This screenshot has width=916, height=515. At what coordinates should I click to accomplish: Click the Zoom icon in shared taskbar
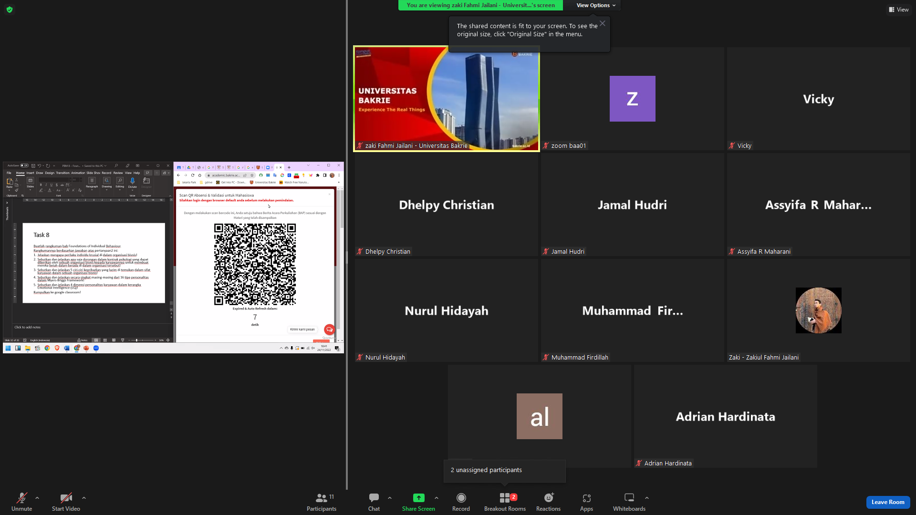click(x=96, y=348)
